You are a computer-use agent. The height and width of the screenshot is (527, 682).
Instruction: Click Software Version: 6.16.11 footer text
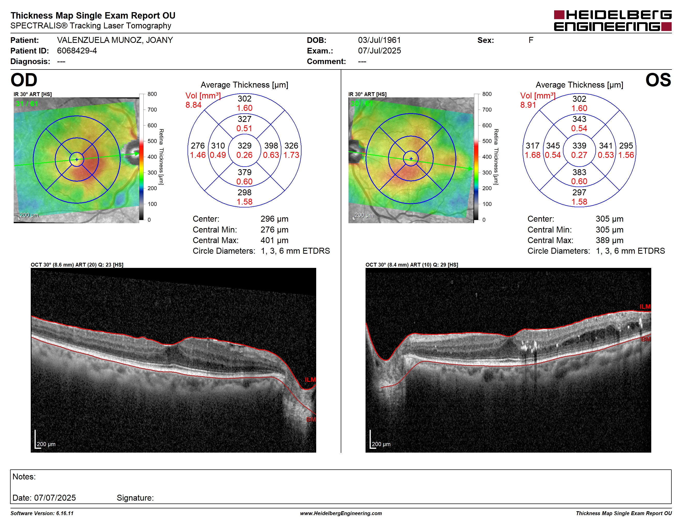point(42,513)
